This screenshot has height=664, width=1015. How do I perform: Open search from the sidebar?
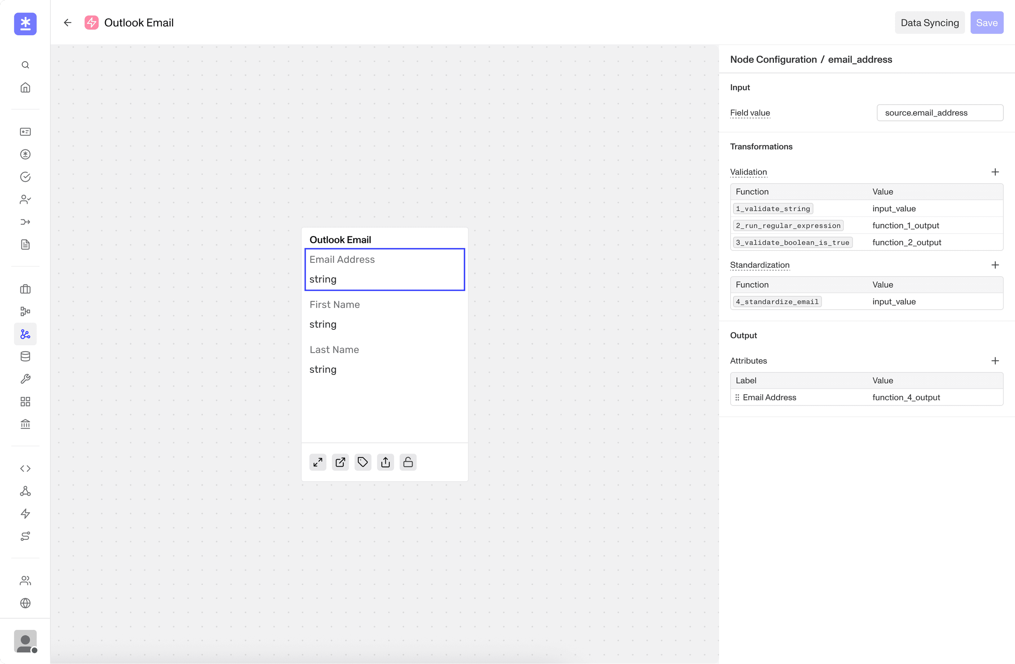(x=25, y=65)
